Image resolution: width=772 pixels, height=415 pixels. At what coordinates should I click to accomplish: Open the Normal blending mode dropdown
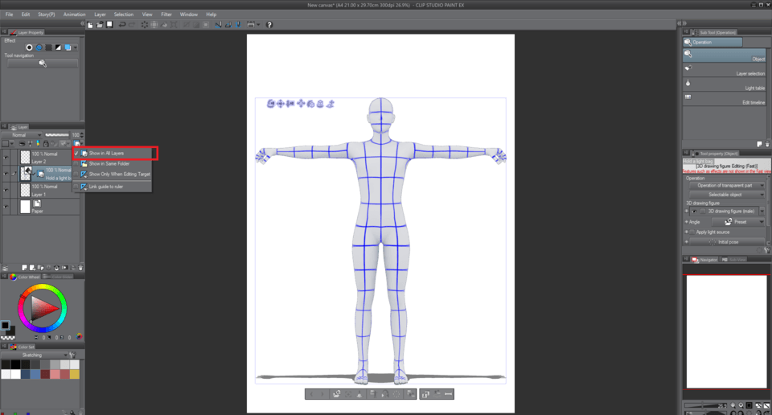click(x=23, y=135)
